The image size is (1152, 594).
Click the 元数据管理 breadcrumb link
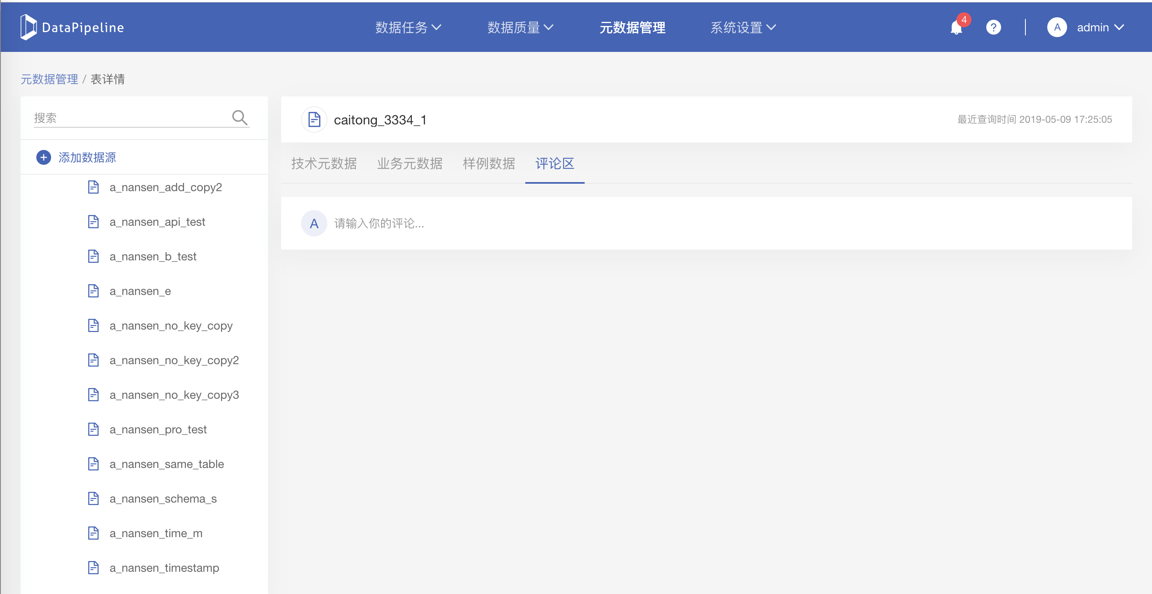[x=49, y=79]
